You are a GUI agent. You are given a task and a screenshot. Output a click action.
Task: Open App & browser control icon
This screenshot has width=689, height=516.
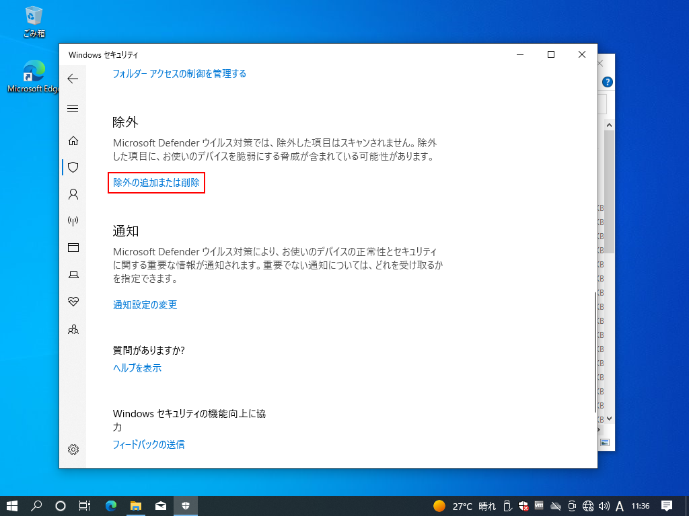73,247
